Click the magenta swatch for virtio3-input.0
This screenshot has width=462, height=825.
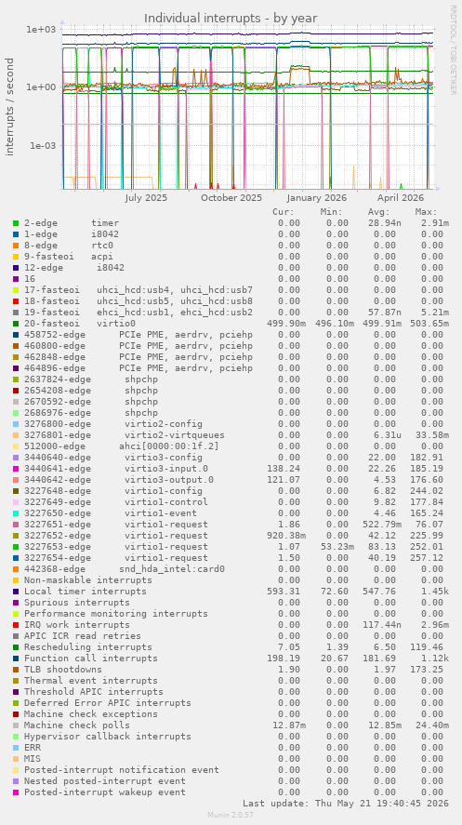(x=16, y=468)
